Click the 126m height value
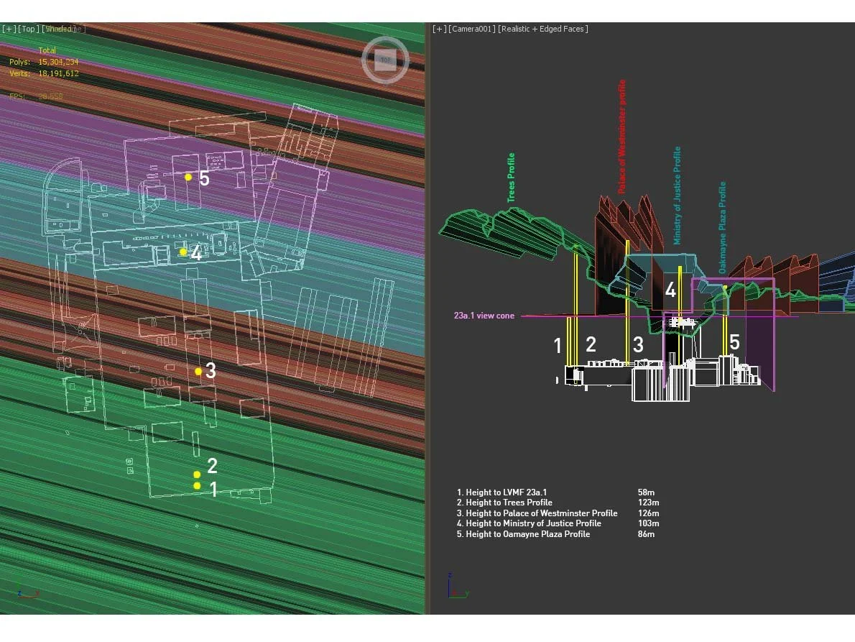855x642 pixels. point(648,513)
